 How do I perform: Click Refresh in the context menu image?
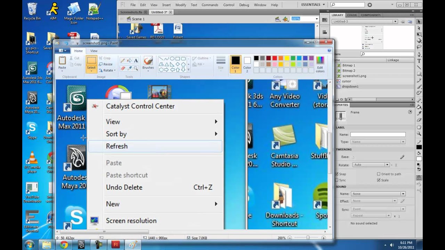(x=155, y=146)
